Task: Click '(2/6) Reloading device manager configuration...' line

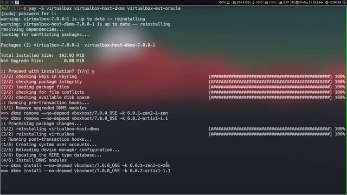Action: (60, 150)
